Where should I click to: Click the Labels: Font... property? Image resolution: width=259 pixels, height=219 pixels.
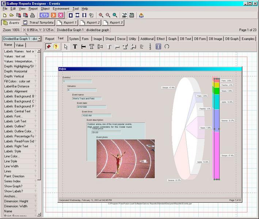[20, 116]
